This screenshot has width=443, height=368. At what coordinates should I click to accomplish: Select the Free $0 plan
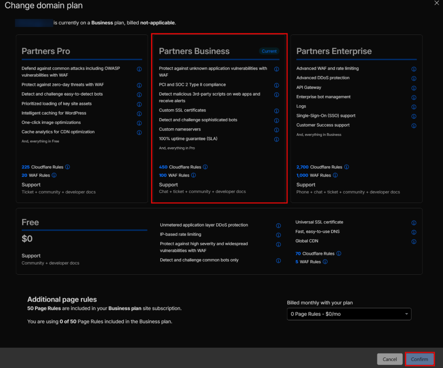pos(84,241)
